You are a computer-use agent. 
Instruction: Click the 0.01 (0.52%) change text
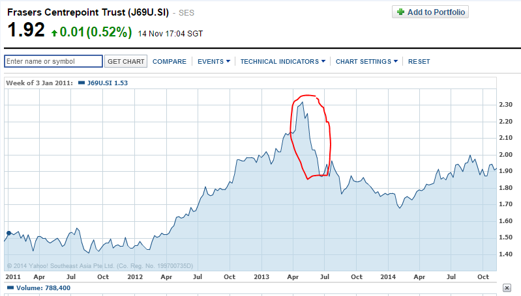(96, 32)
